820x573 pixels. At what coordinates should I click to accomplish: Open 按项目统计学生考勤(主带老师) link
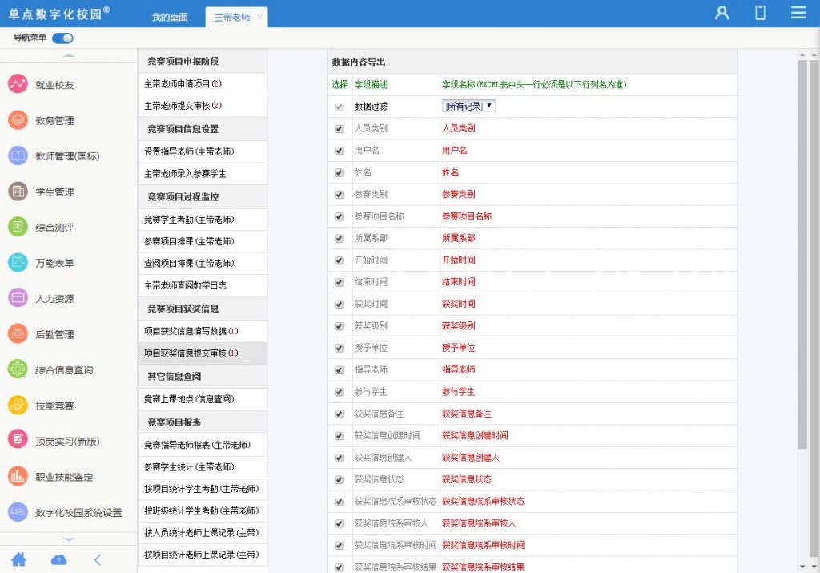(203, 489)
